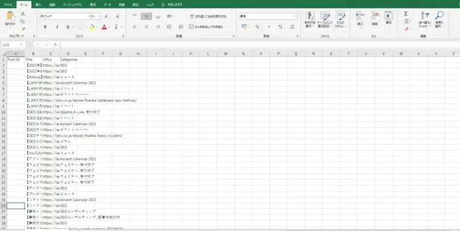Click the Cut scissors icon
460x231 pixels.
[23, 14]
